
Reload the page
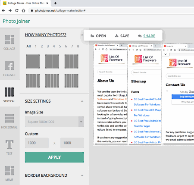[17, 10]
